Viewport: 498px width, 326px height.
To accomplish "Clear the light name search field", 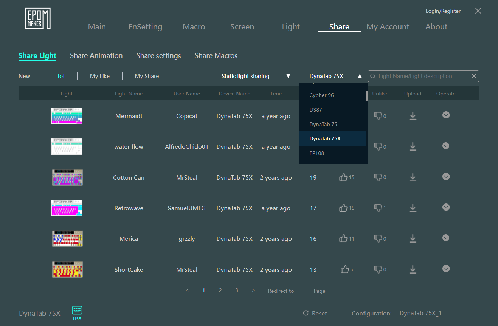I will point(474,76).
